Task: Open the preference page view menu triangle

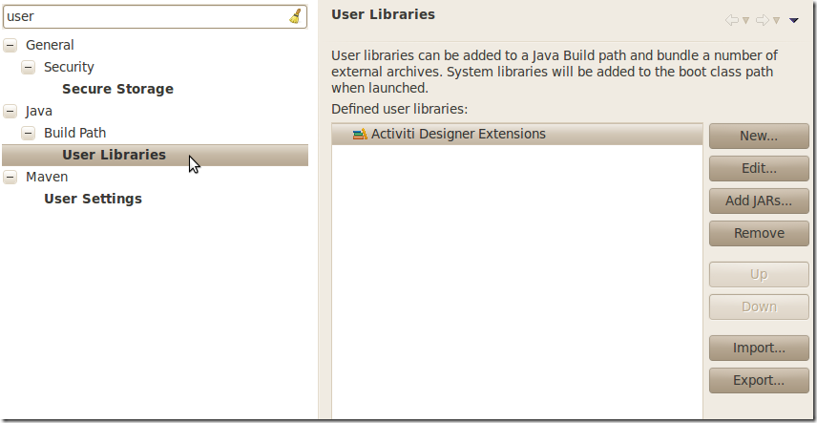Action: (x=793, y=20)
